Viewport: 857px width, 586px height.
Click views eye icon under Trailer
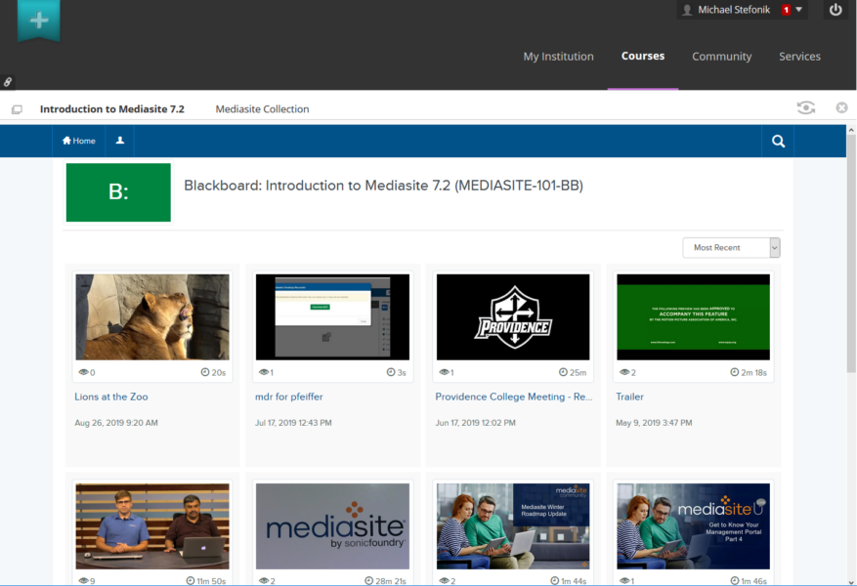coord(624,372)
